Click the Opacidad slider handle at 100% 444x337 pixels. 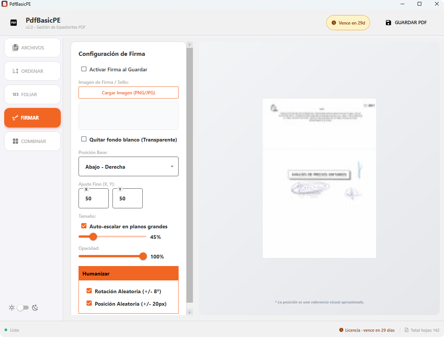point(143,256)
